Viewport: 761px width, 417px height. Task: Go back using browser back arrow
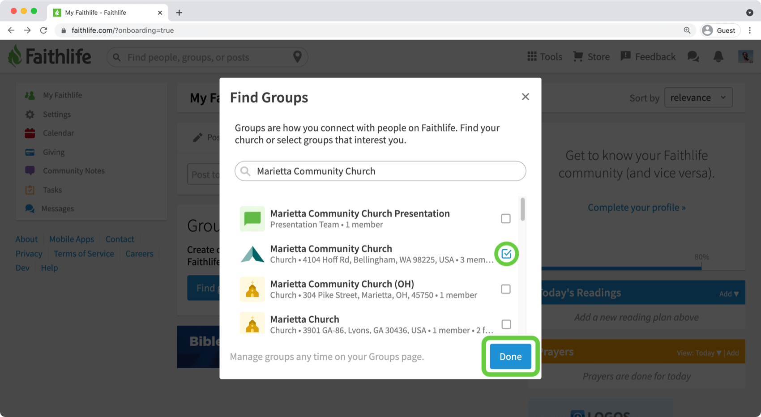pos(11,30)
